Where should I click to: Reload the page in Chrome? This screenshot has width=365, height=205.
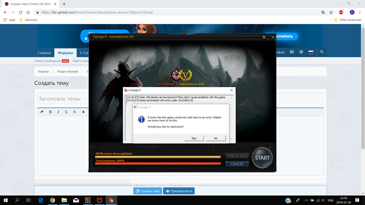[x=20, y=12]
